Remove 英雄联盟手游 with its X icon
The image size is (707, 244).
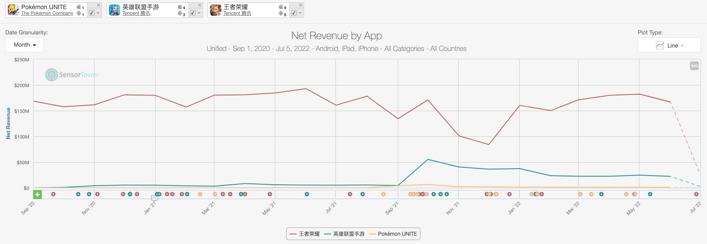click(x=200, y=5)
